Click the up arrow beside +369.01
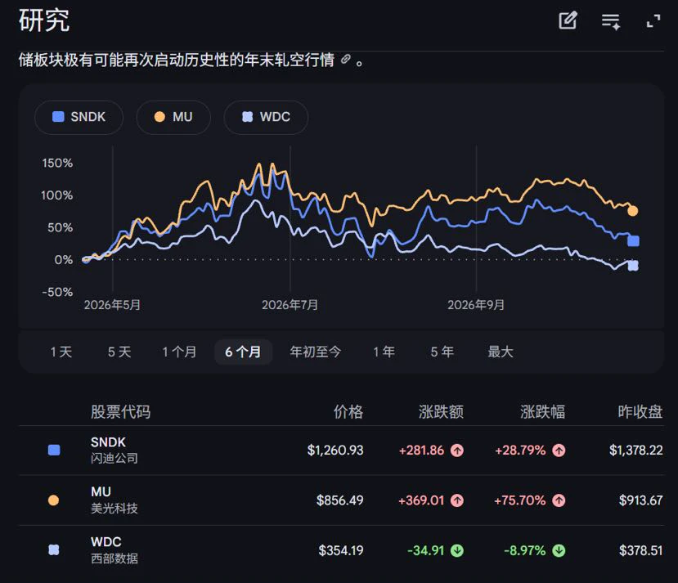This screenshot has width=678, height=583. point(457,500)
